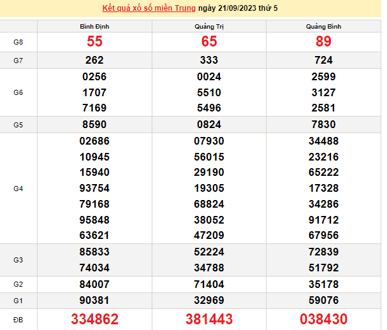The image size is (387, 330).
Task: Click G1 result 59076 for Quảng Bình
Action: click(x=323, y=299)
